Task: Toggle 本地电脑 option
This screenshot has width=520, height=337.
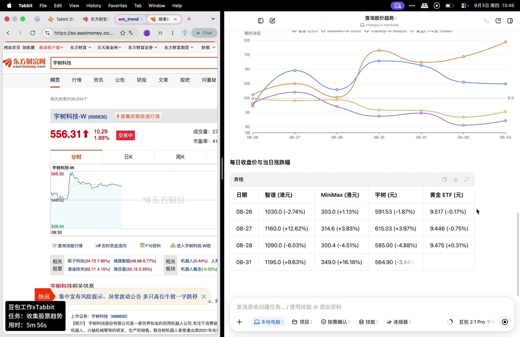Action: coord(268,322)
